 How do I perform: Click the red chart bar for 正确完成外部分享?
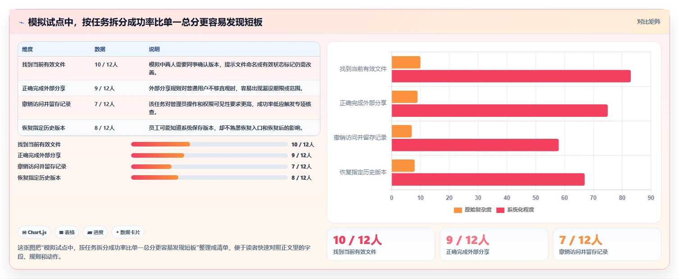[x=500, y=111]
